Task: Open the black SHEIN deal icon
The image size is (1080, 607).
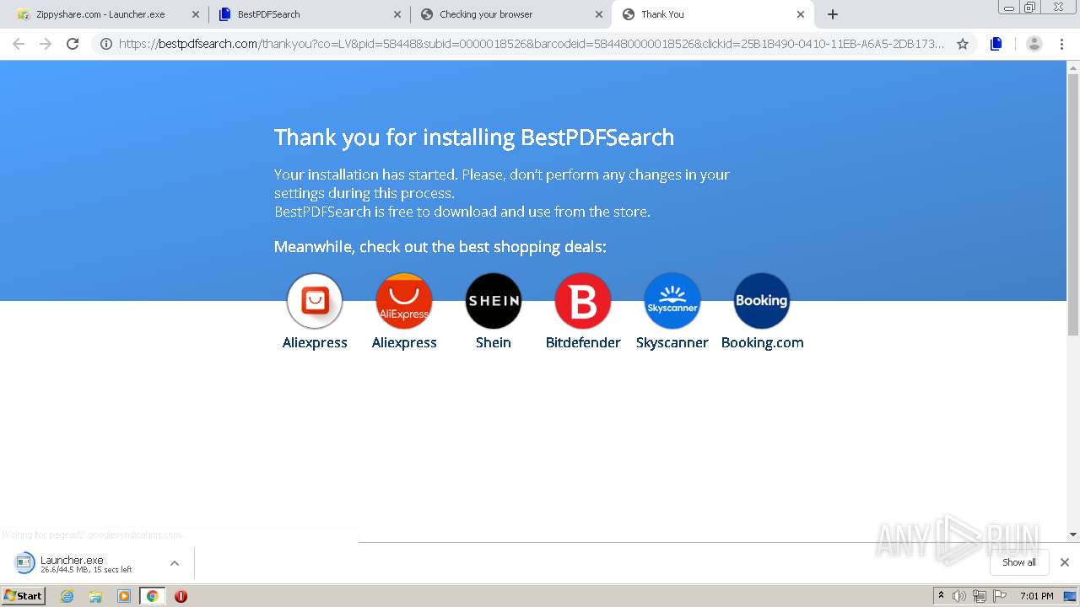Action: pos(494,301)
